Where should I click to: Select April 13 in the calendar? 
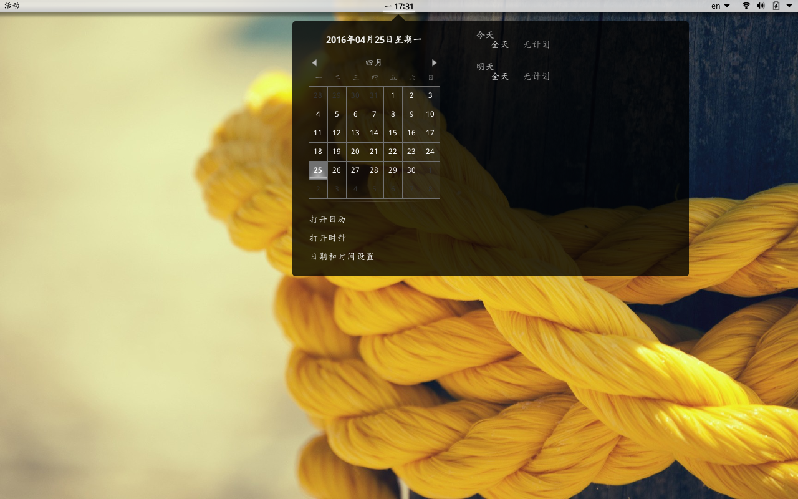355,133
